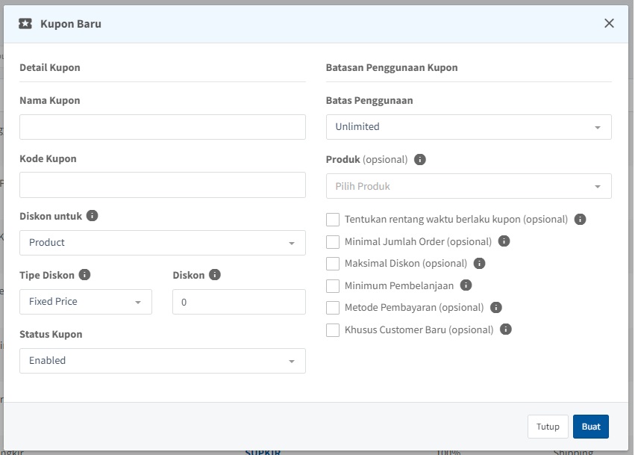Tick the Khusus Customer Baru checkbox
This screenshot has height=455, width=635.
333,329
